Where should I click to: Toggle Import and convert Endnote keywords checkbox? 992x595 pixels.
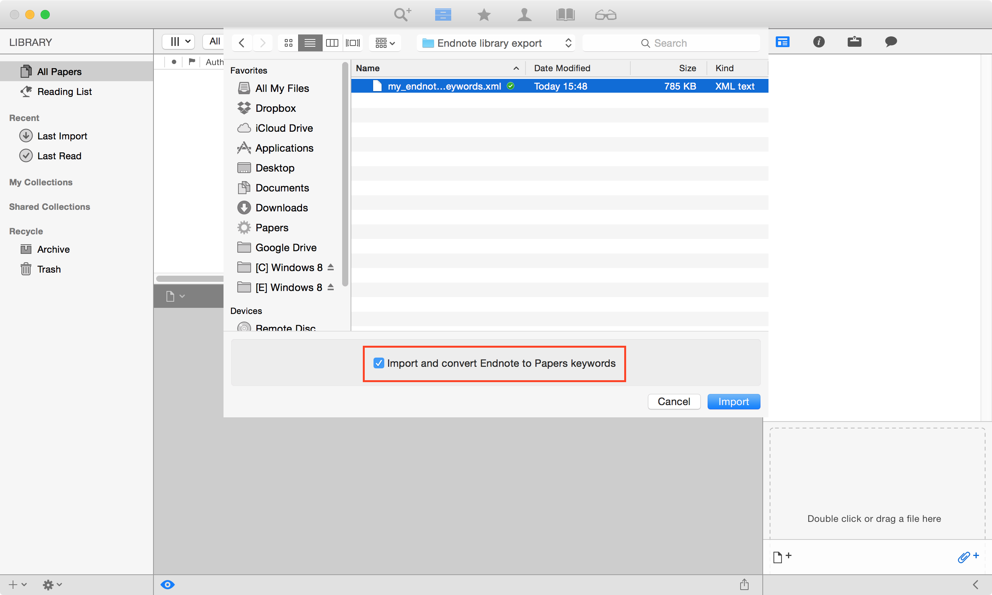pyautogui.click(x=379, y=363)
